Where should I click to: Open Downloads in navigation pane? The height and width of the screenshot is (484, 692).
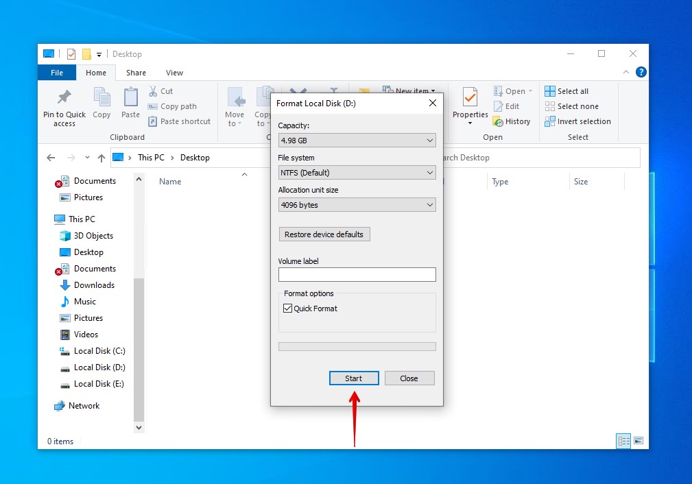87,285
